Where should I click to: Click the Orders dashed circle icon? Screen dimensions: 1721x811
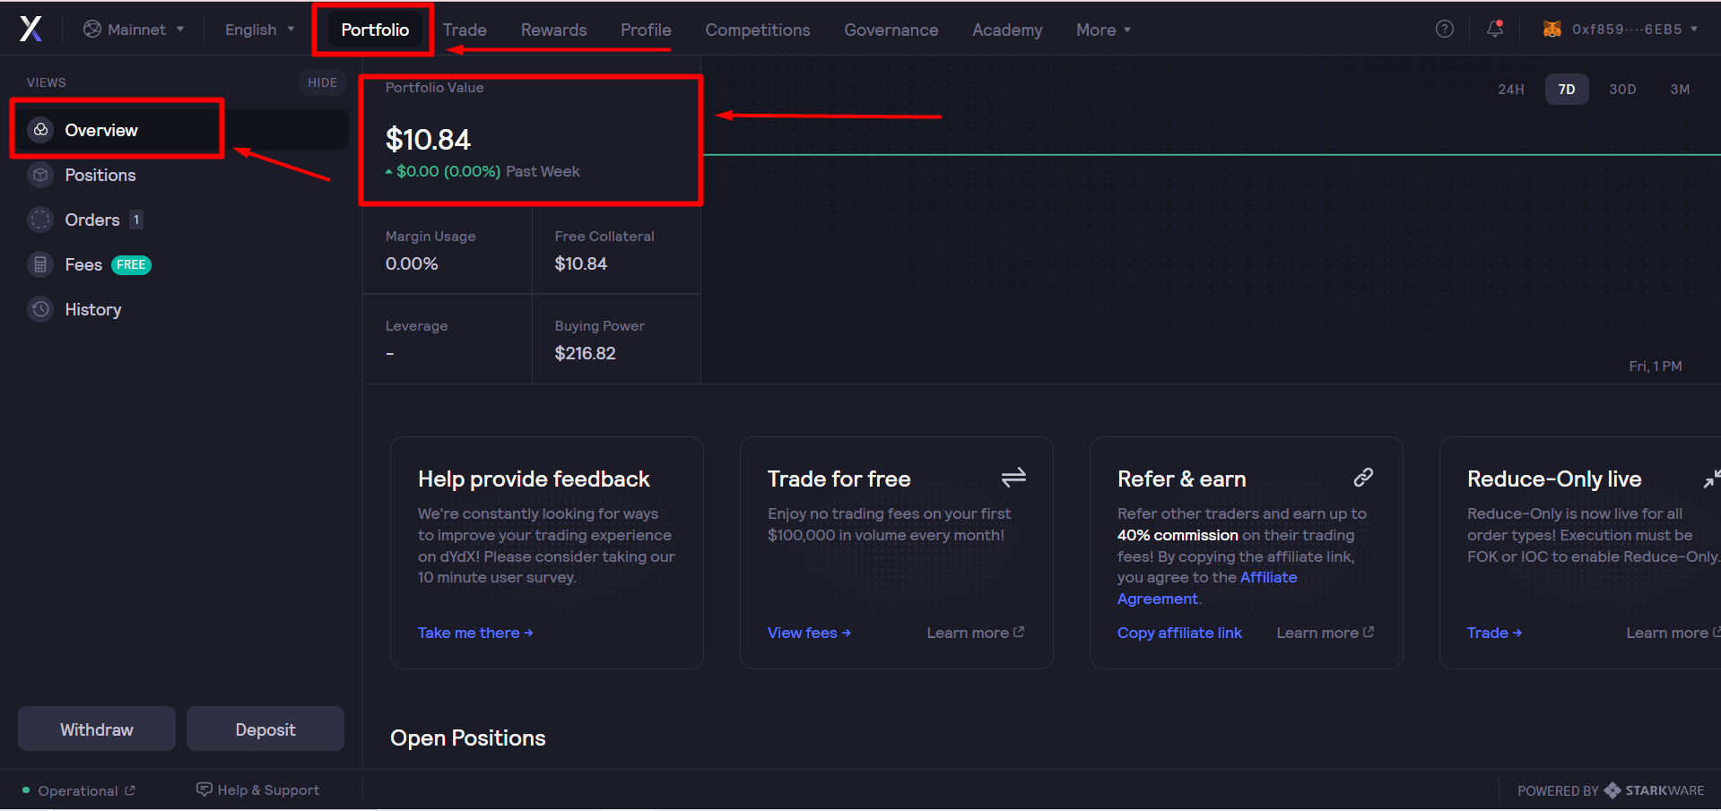pyautogui.click(x=40, y=220)
